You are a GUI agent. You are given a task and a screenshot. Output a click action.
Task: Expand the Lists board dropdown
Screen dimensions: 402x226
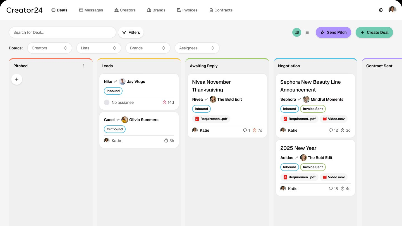99,48
